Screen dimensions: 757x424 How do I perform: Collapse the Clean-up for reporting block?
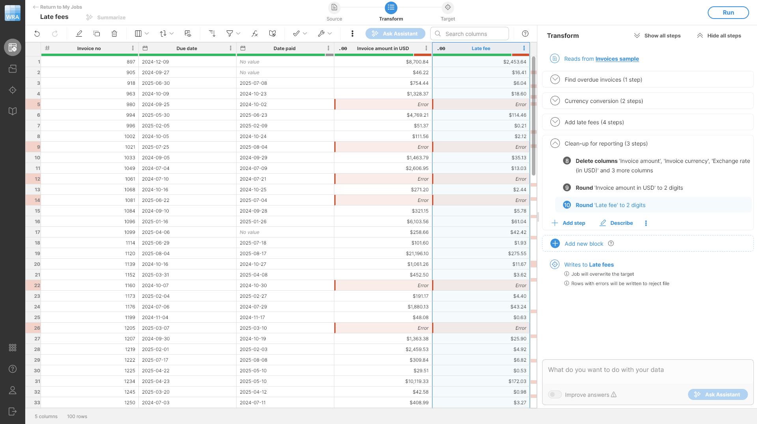555,143
